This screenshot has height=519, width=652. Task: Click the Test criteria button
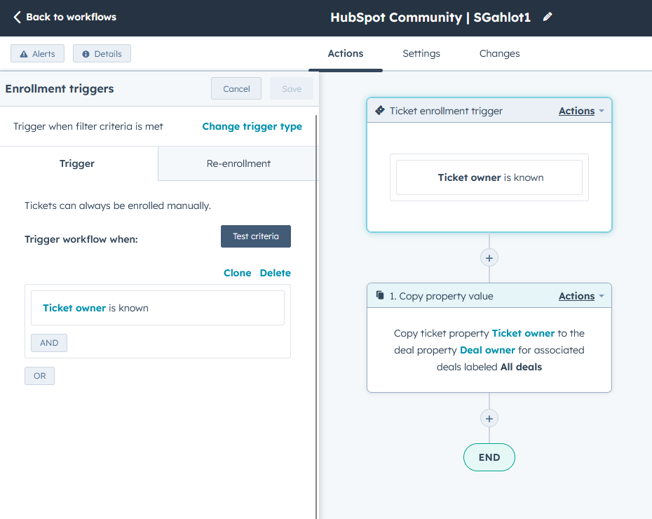[x=255, y=236]
